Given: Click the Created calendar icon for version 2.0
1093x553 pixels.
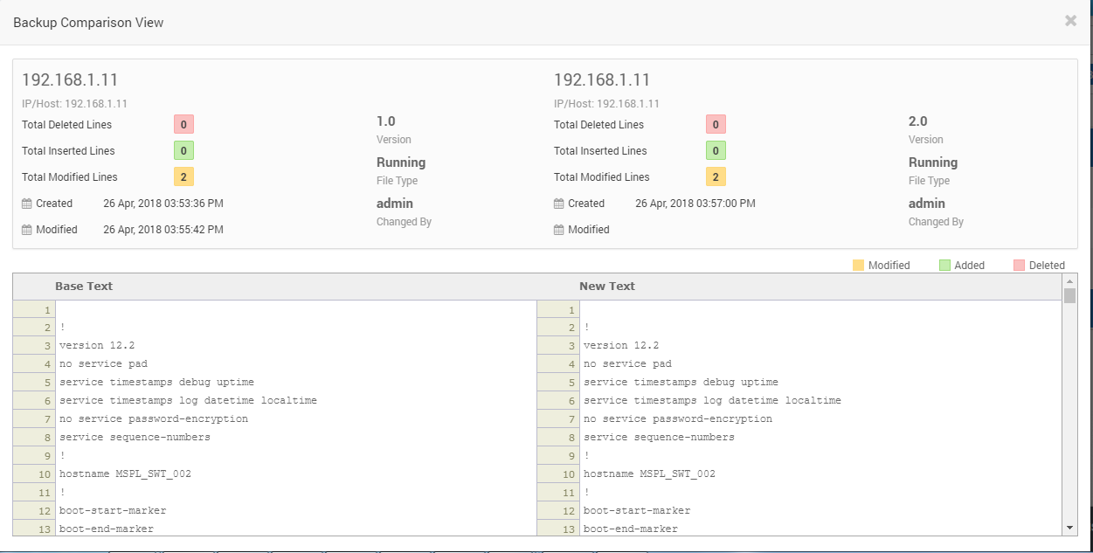Looking at the screenshot, I should (x=559, y=204).
